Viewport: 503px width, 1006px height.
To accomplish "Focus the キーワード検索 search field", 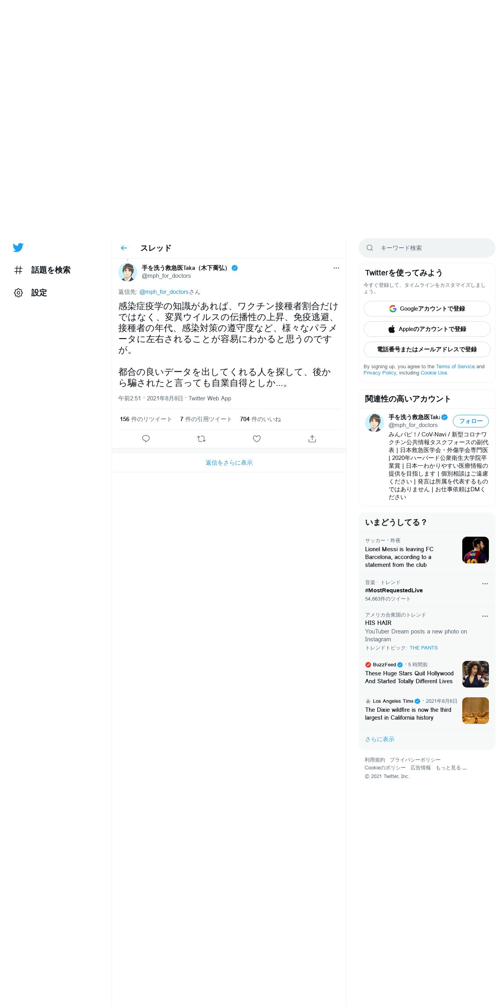I will tap(427, 248).
